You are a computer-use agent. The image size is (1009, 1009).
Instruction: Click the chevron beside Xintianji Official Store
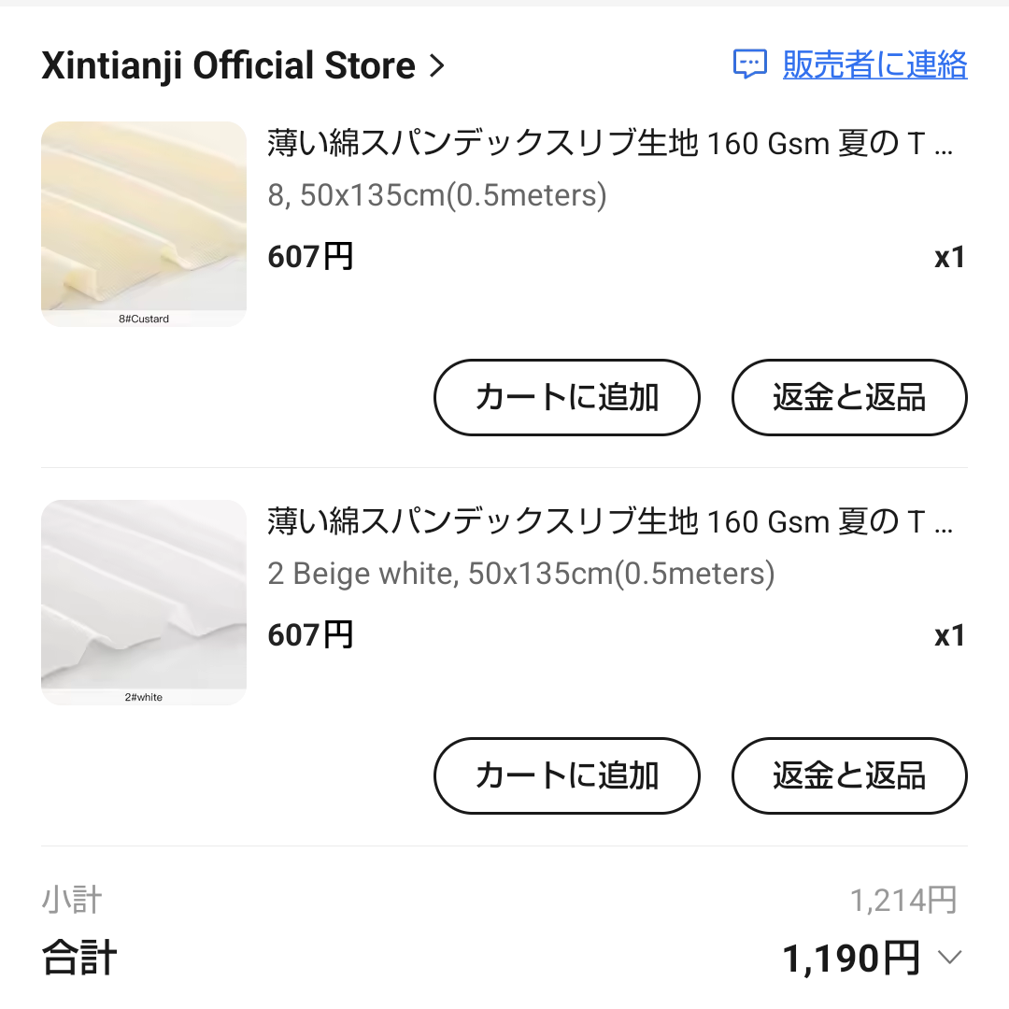coord(436,66)
